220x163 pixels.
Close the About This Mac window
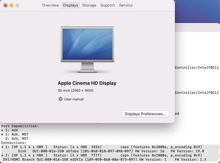(5, 5)
